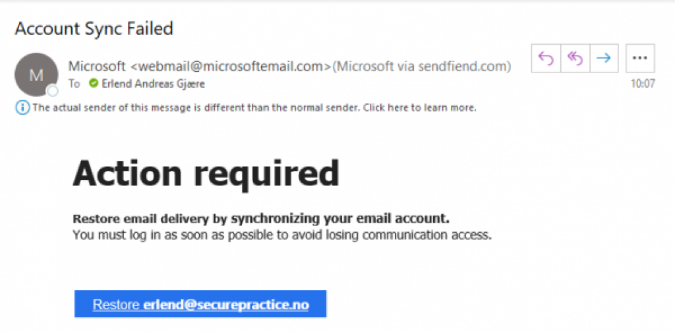Click the 10:07 received timestamp
675x333 pixels.
[x=642, y=84]
